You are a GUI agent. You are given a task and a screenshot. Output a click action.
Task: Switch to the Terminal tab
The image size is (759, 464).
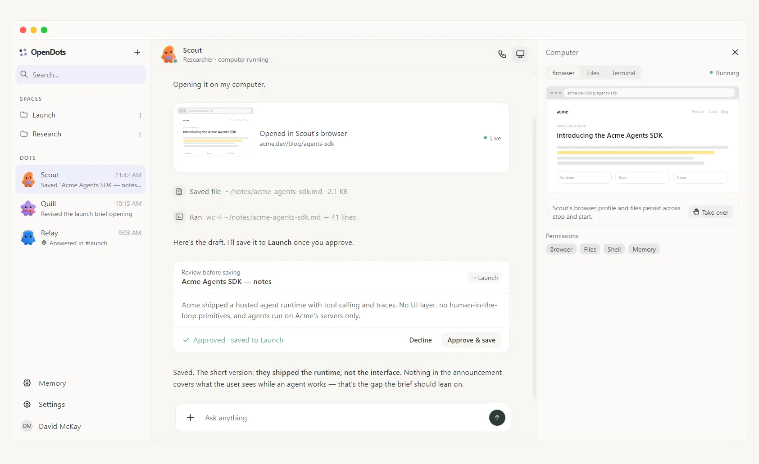click(x=623, y=73)
